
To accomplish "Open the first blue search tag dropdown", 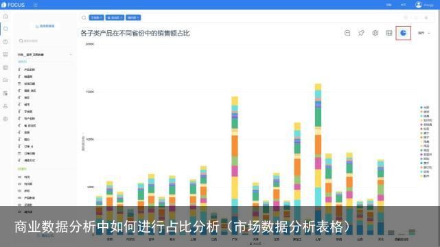I will 97,18.
